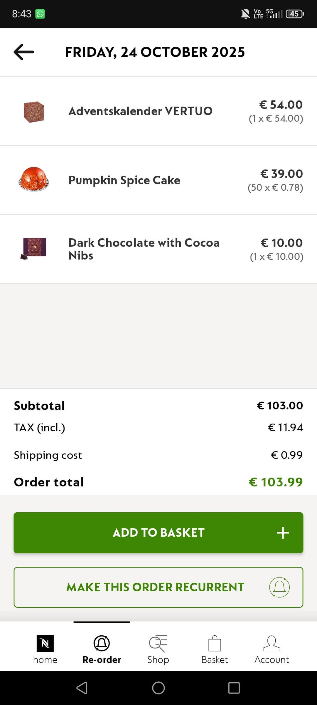Open the Basket bag icon
Viewport: 317px width, 705px height.
215,643
